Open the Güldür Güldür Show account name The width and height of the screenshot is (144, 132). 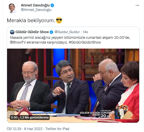(x=32, y=32)
